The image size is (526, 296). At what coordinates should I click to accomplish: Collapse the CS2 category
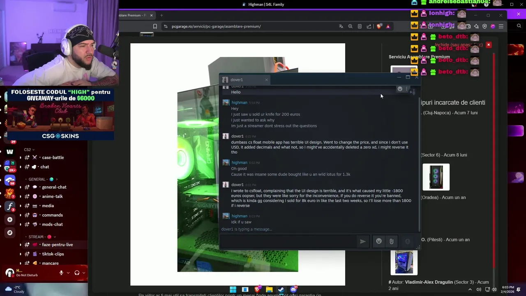point(29,150)
